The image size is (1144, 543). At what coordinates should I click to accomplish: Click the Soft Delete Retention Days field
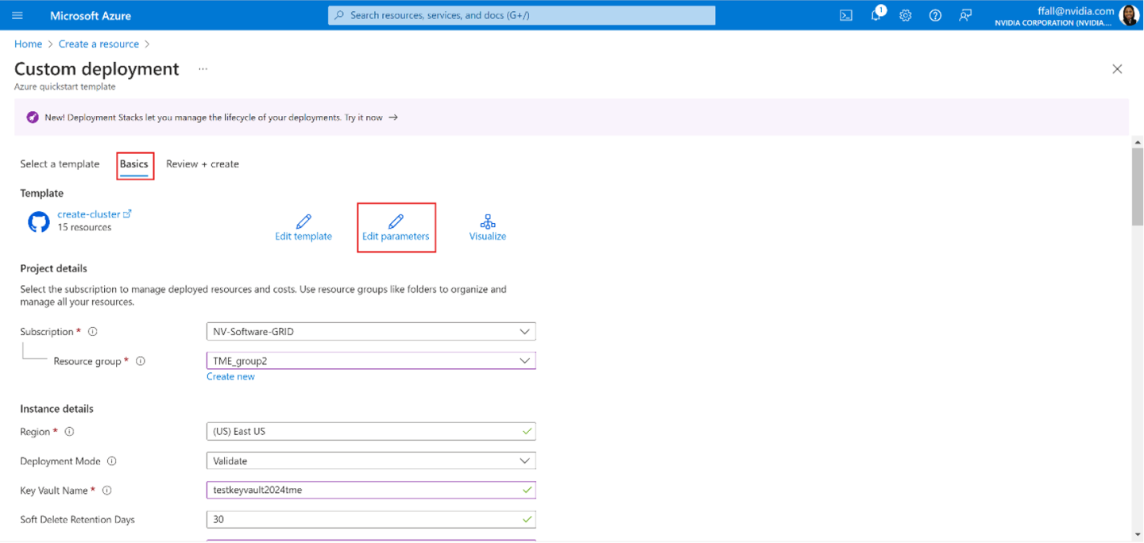coord(361,520)
